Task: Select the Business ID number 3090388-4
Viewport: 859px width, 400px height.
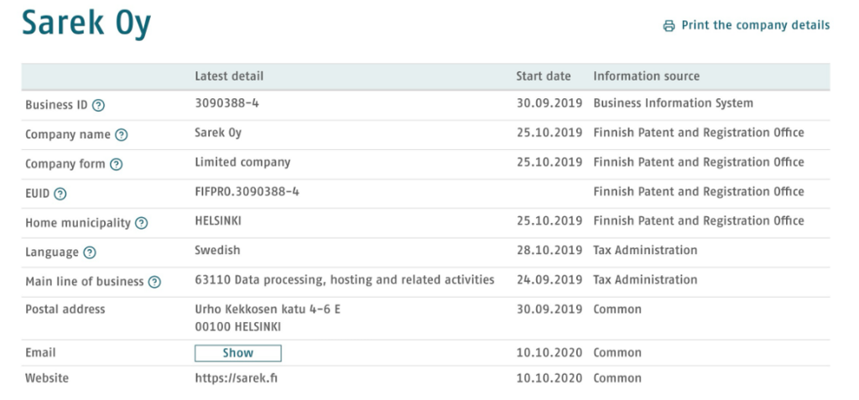Action: [226, 103]
